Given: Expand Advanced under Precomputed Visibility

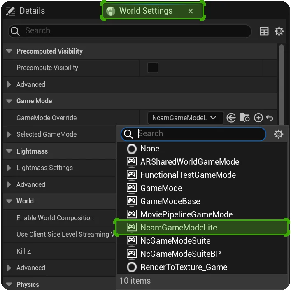Looking at the screenshot, I should pyautogui.click(x=9, y=84).
